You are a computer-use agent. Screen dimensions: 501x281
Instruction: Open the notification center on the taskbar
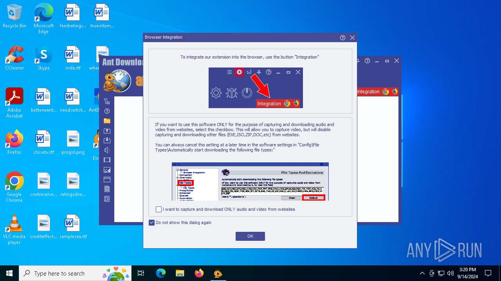488,273
